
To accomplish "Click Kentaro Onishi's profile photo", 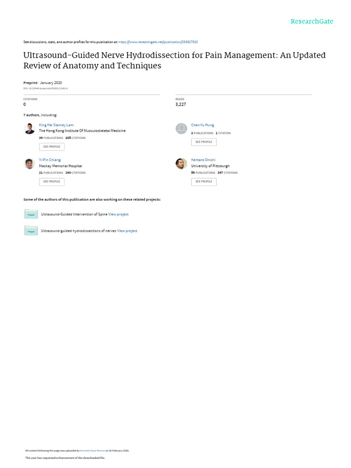I will [x=181, y=164].
